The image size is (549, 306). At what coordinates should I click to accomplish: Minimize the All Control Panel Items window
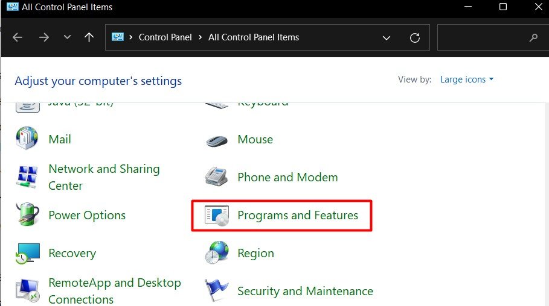[468, 7]
